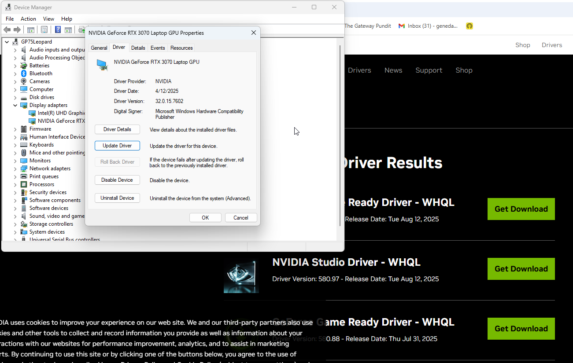Expand the Batteries category
This screenshot has width=573, height=363.
tap(15, 66)
